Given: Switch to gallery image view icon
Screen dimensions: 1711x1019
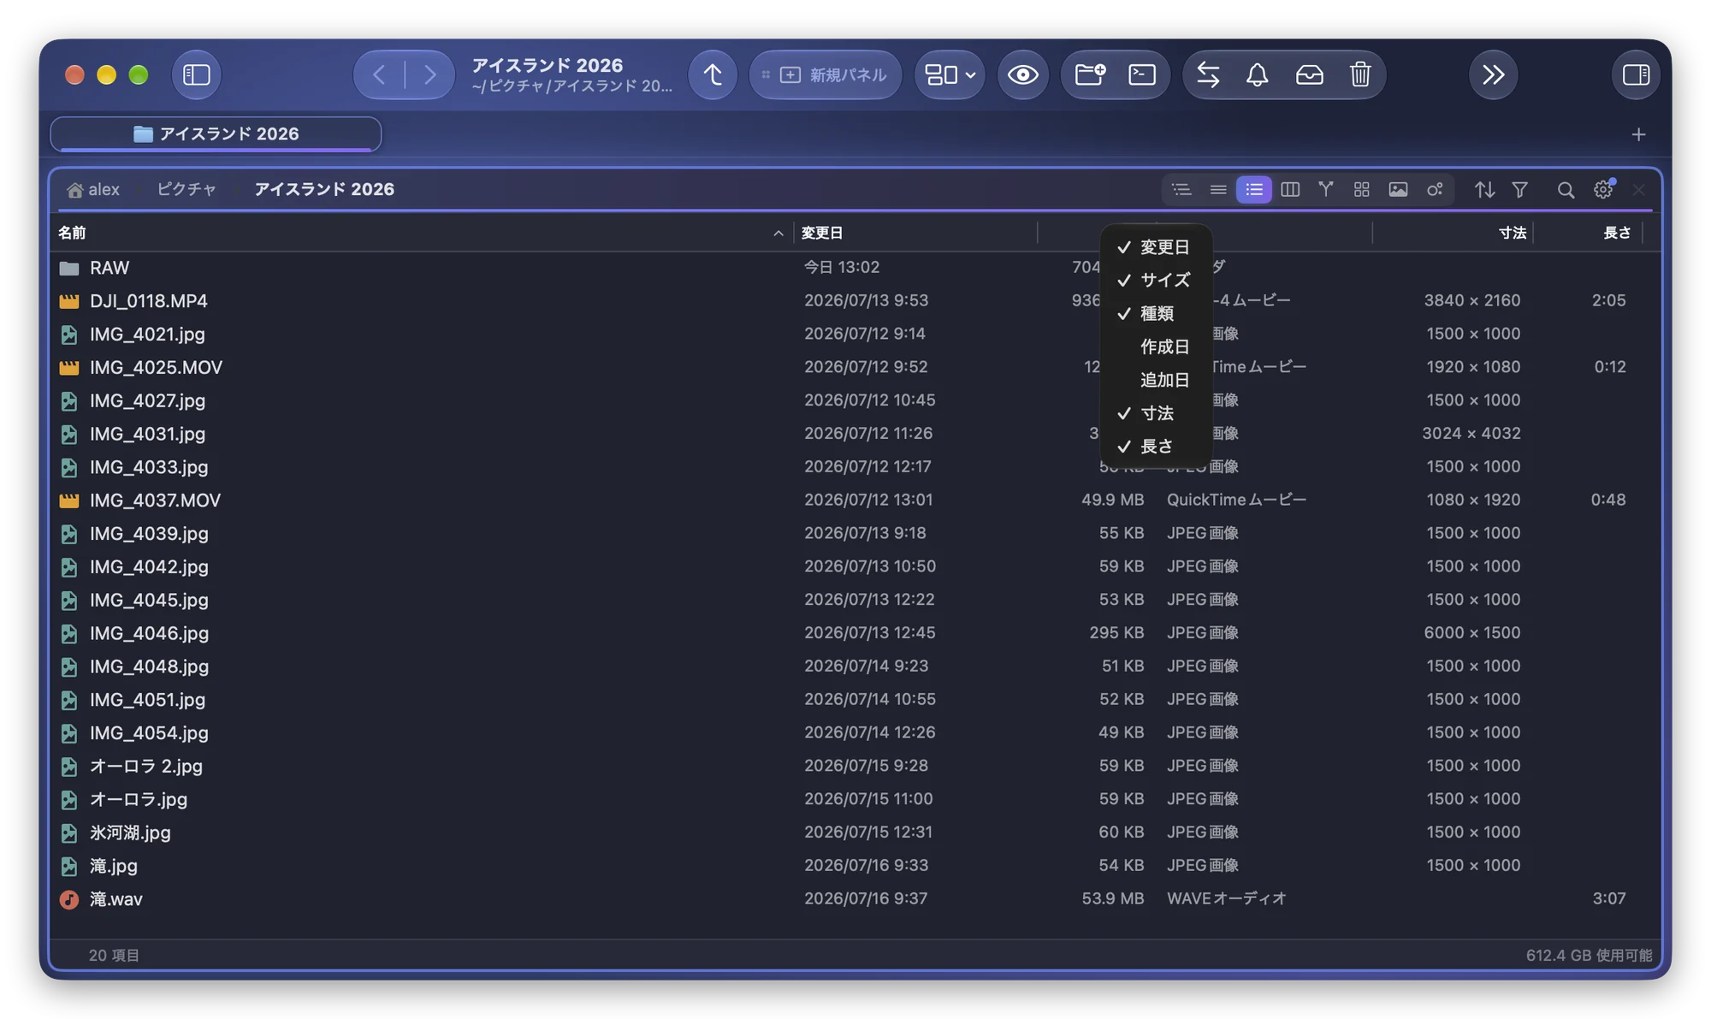Looking at the screenshot, I should (x=1398, y=190).
